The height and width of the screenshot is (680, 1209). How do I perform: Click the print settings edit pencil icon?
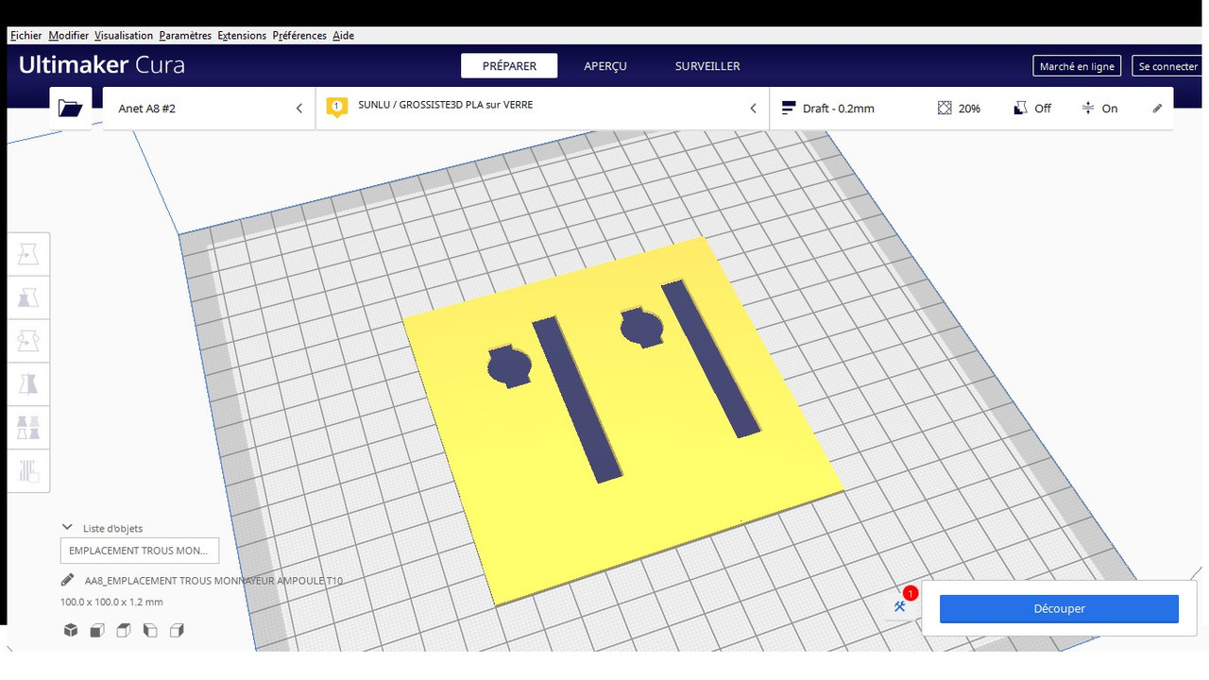click(x=1157, y=109)
